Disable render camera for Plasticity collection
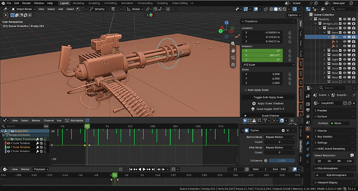The image size is (358, 191). coord(353,19)
